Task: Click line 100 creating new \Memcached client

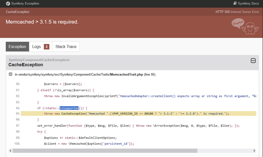Action: [89, 144]
